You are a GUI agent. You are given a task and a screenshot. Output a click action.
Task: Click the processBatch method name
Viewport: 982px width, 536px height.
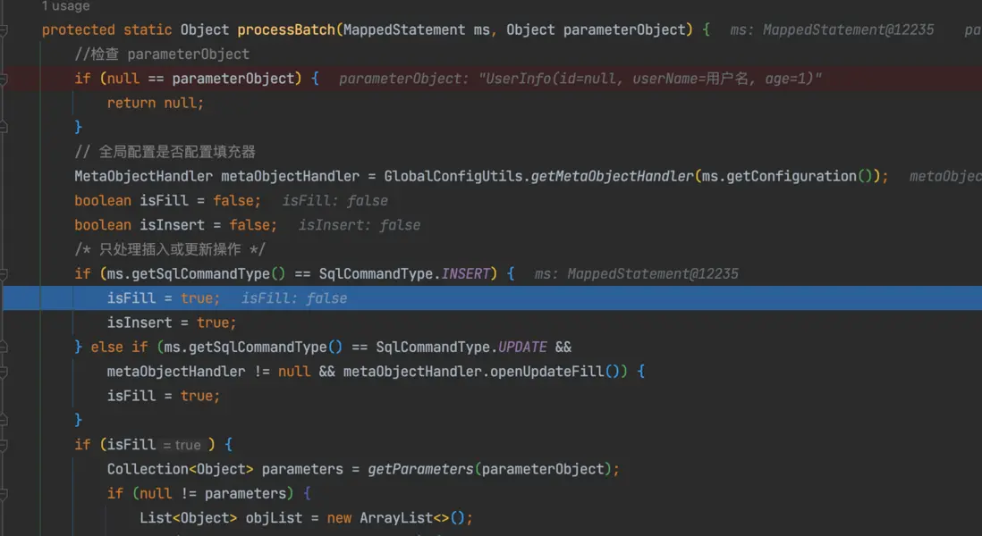click(x=286, y=30)
